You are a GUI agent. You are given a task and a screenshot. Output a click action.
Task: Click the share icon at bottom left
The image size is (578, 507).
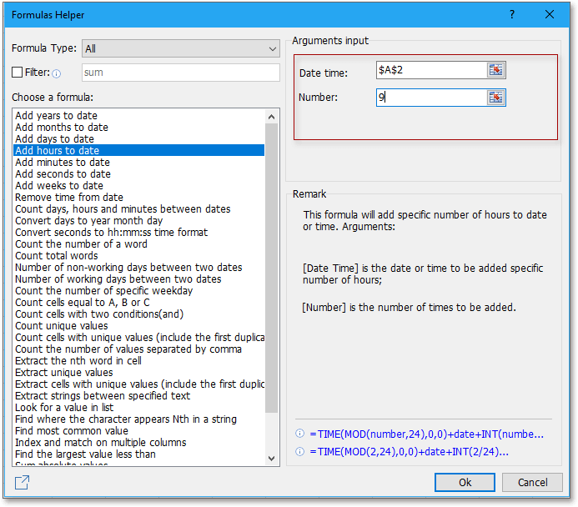(x=23, y=483)
